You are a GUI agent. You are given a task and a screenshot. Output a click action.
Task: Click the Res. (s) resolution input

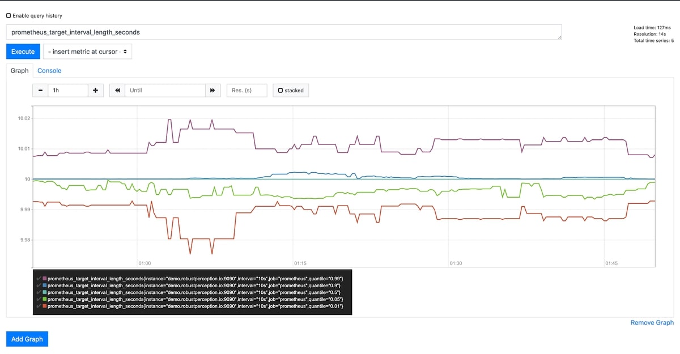pyautogui.click(x=246, y=91)
